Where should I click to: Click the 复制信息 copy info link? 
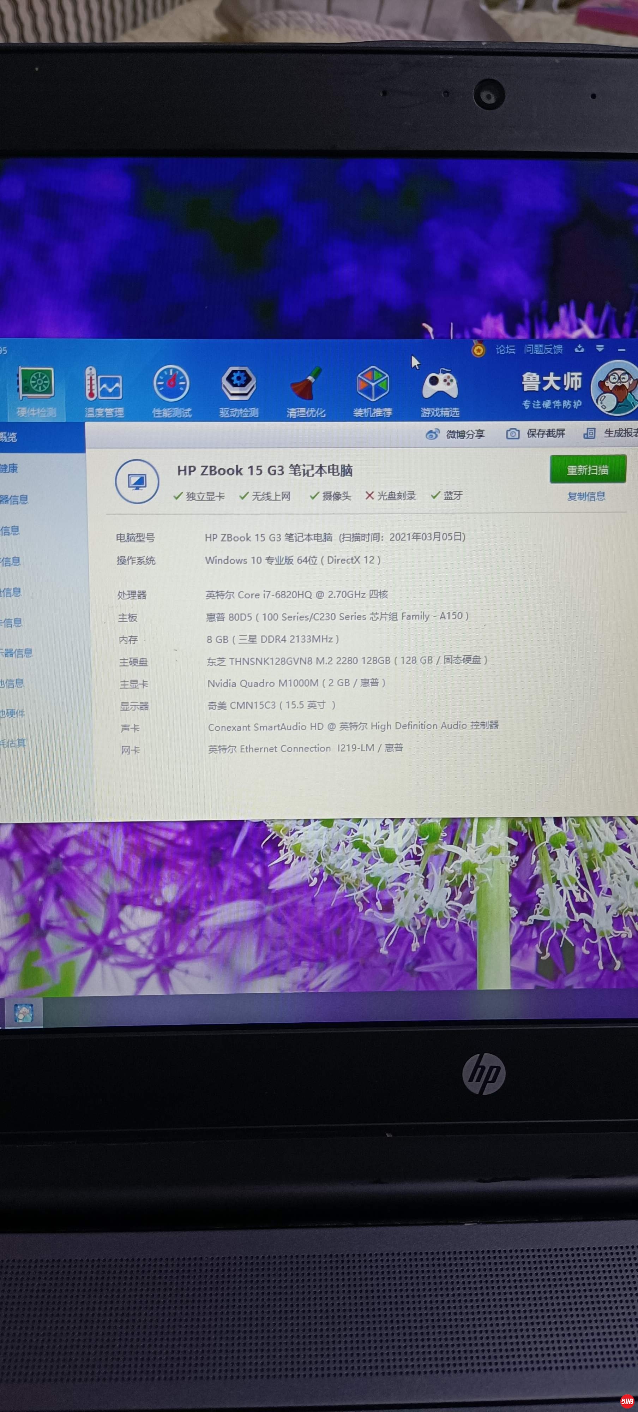pos(586,497)
